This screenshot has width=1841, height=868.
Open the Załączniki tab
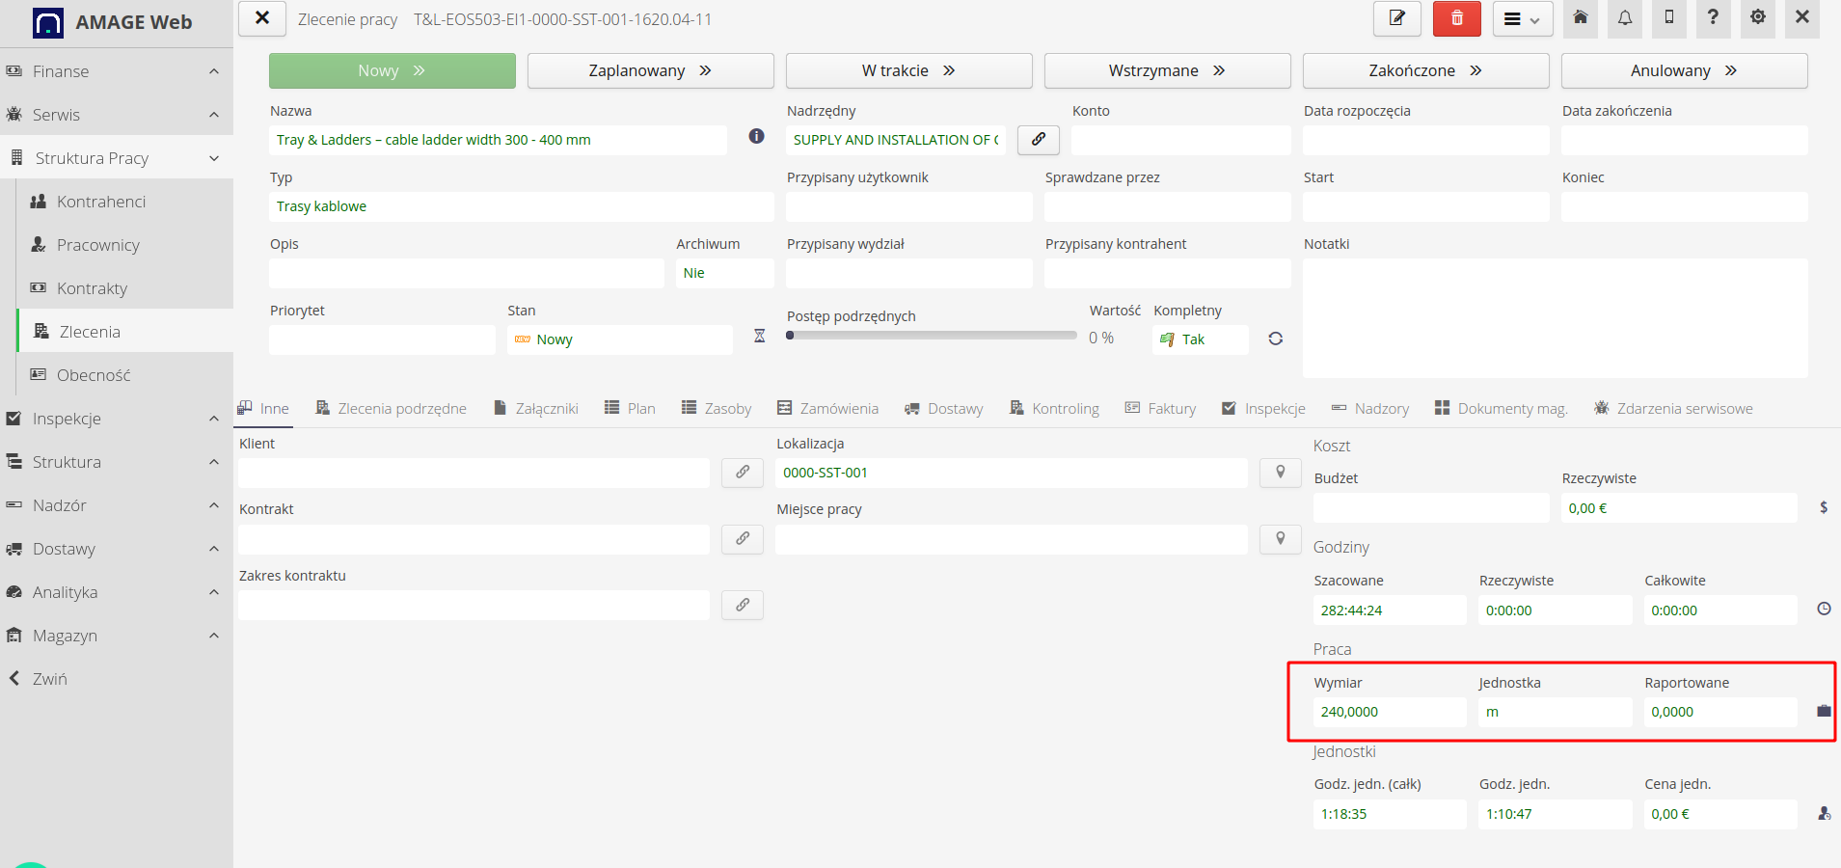tap(535, 409)
